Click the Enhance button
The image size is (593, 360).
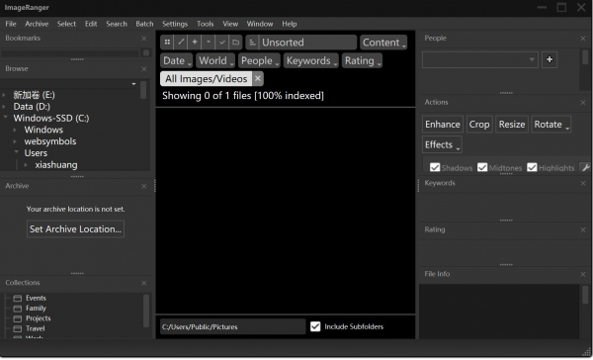coord(443,125)
